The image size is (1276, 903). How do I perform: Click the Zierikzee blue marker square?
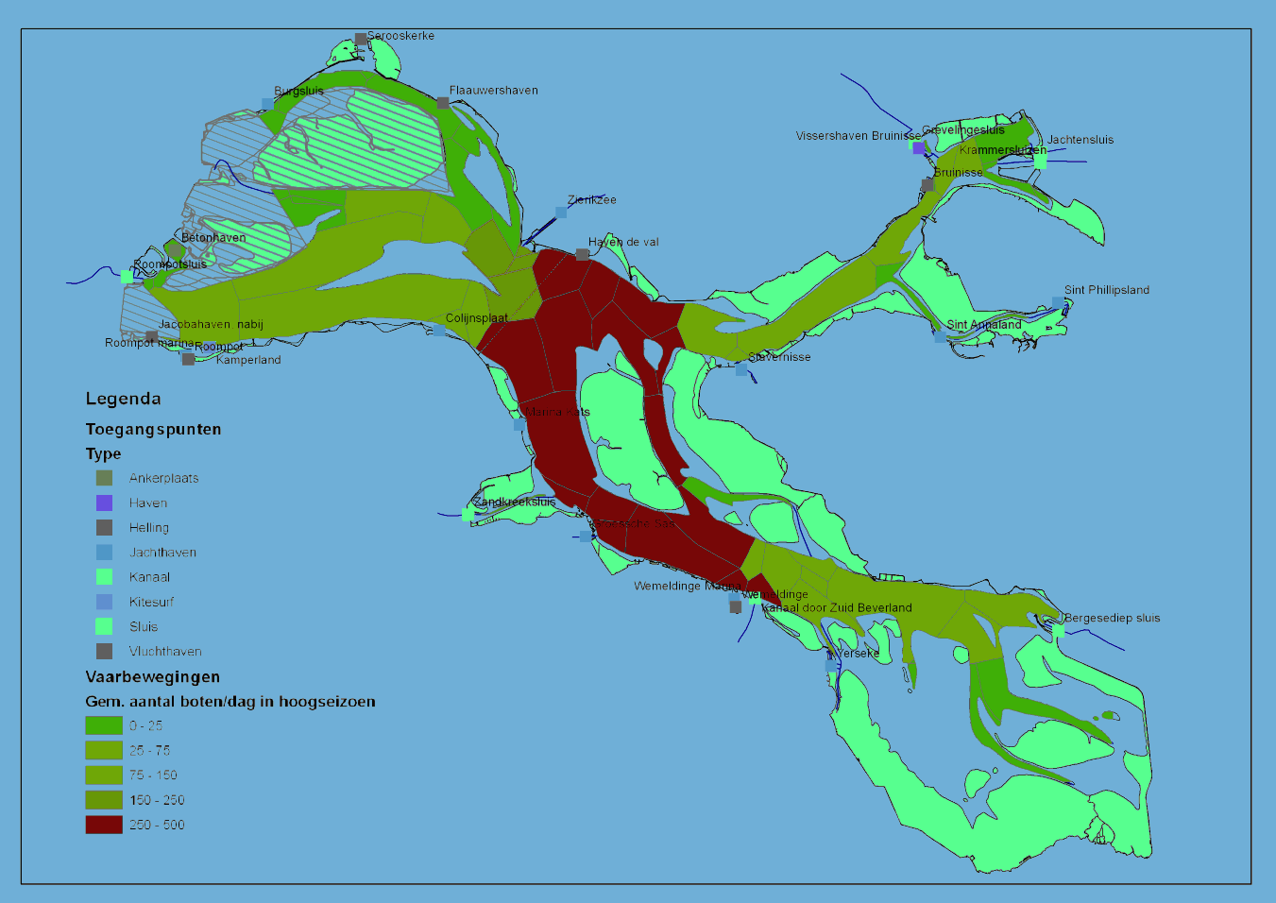click(x=561, y=213)
